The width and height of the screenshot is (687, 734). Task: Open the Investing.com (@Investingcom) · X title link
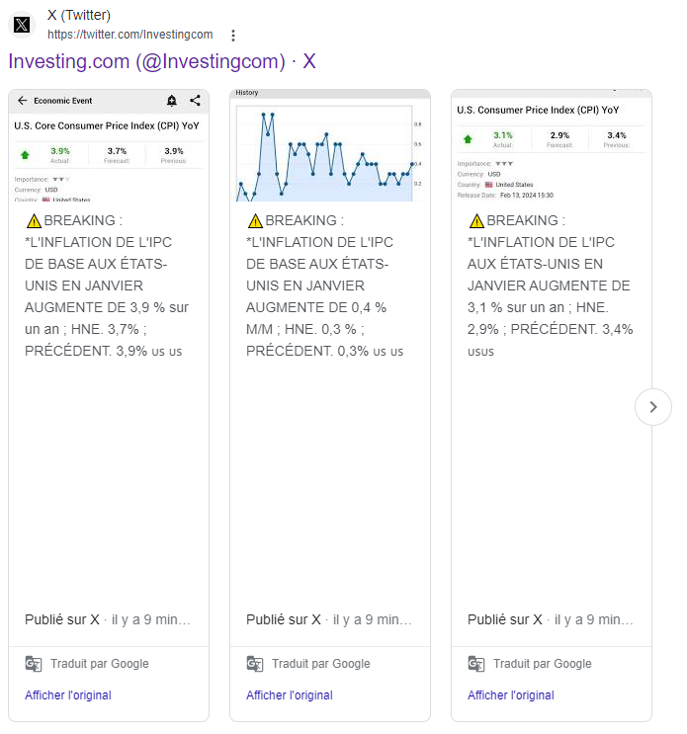click(x=162, y=61)
